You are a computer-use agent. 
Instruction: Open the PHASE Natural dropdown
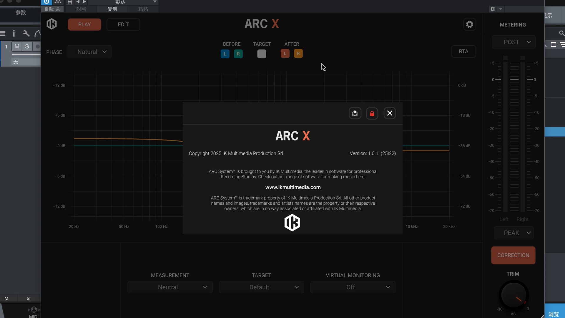point(89,52)
